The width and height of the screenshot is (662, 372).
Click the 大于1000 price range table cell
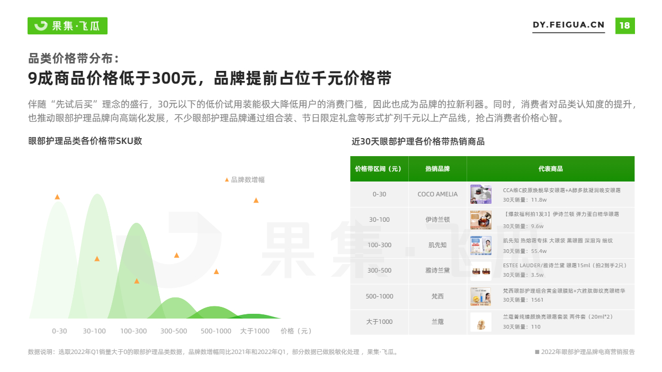(x=379, y=322)
